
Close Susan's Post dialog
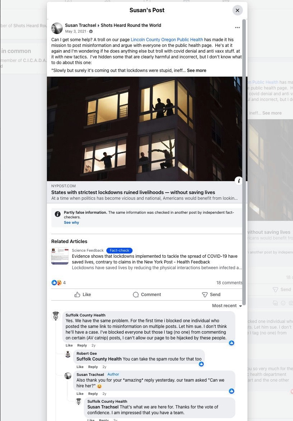(x=237, y=10)
